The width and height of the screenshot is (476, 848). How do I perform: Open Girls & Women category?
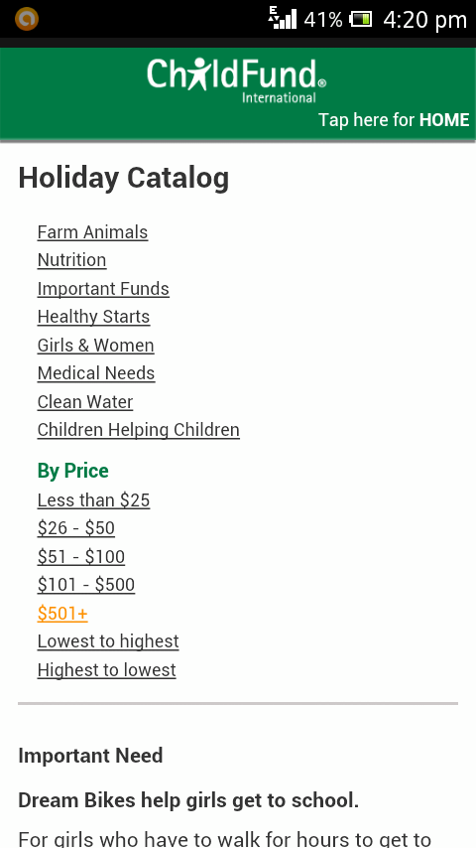click(x=95, y=345)
